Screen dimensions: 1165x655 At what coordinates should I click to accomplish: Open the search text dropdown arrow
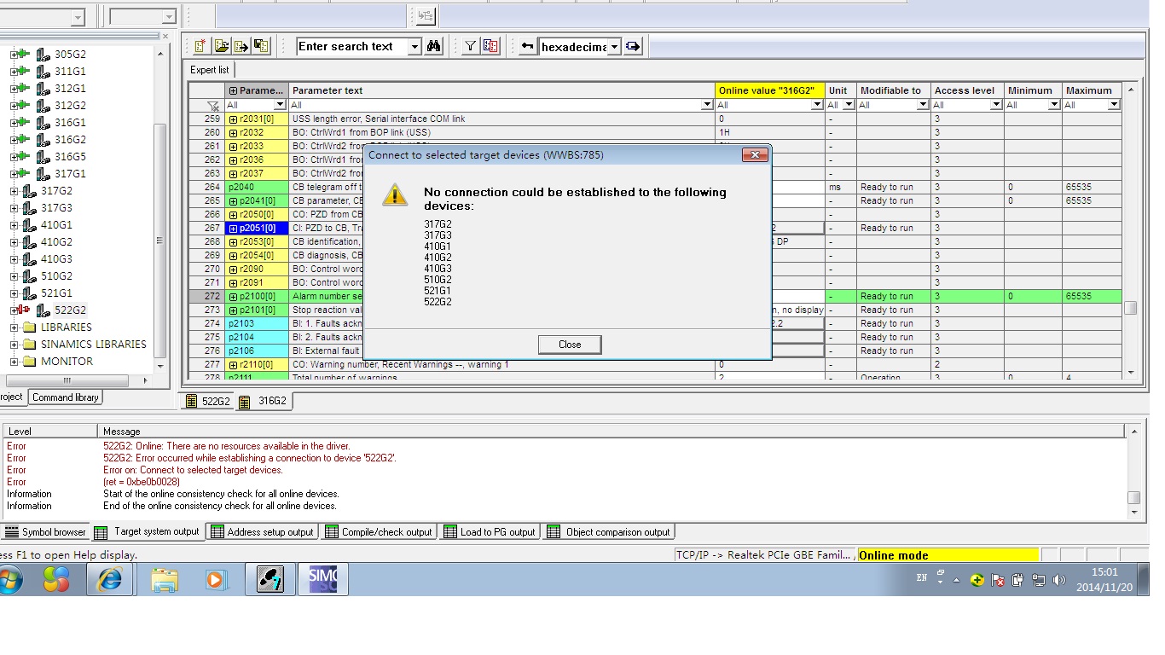415,47
